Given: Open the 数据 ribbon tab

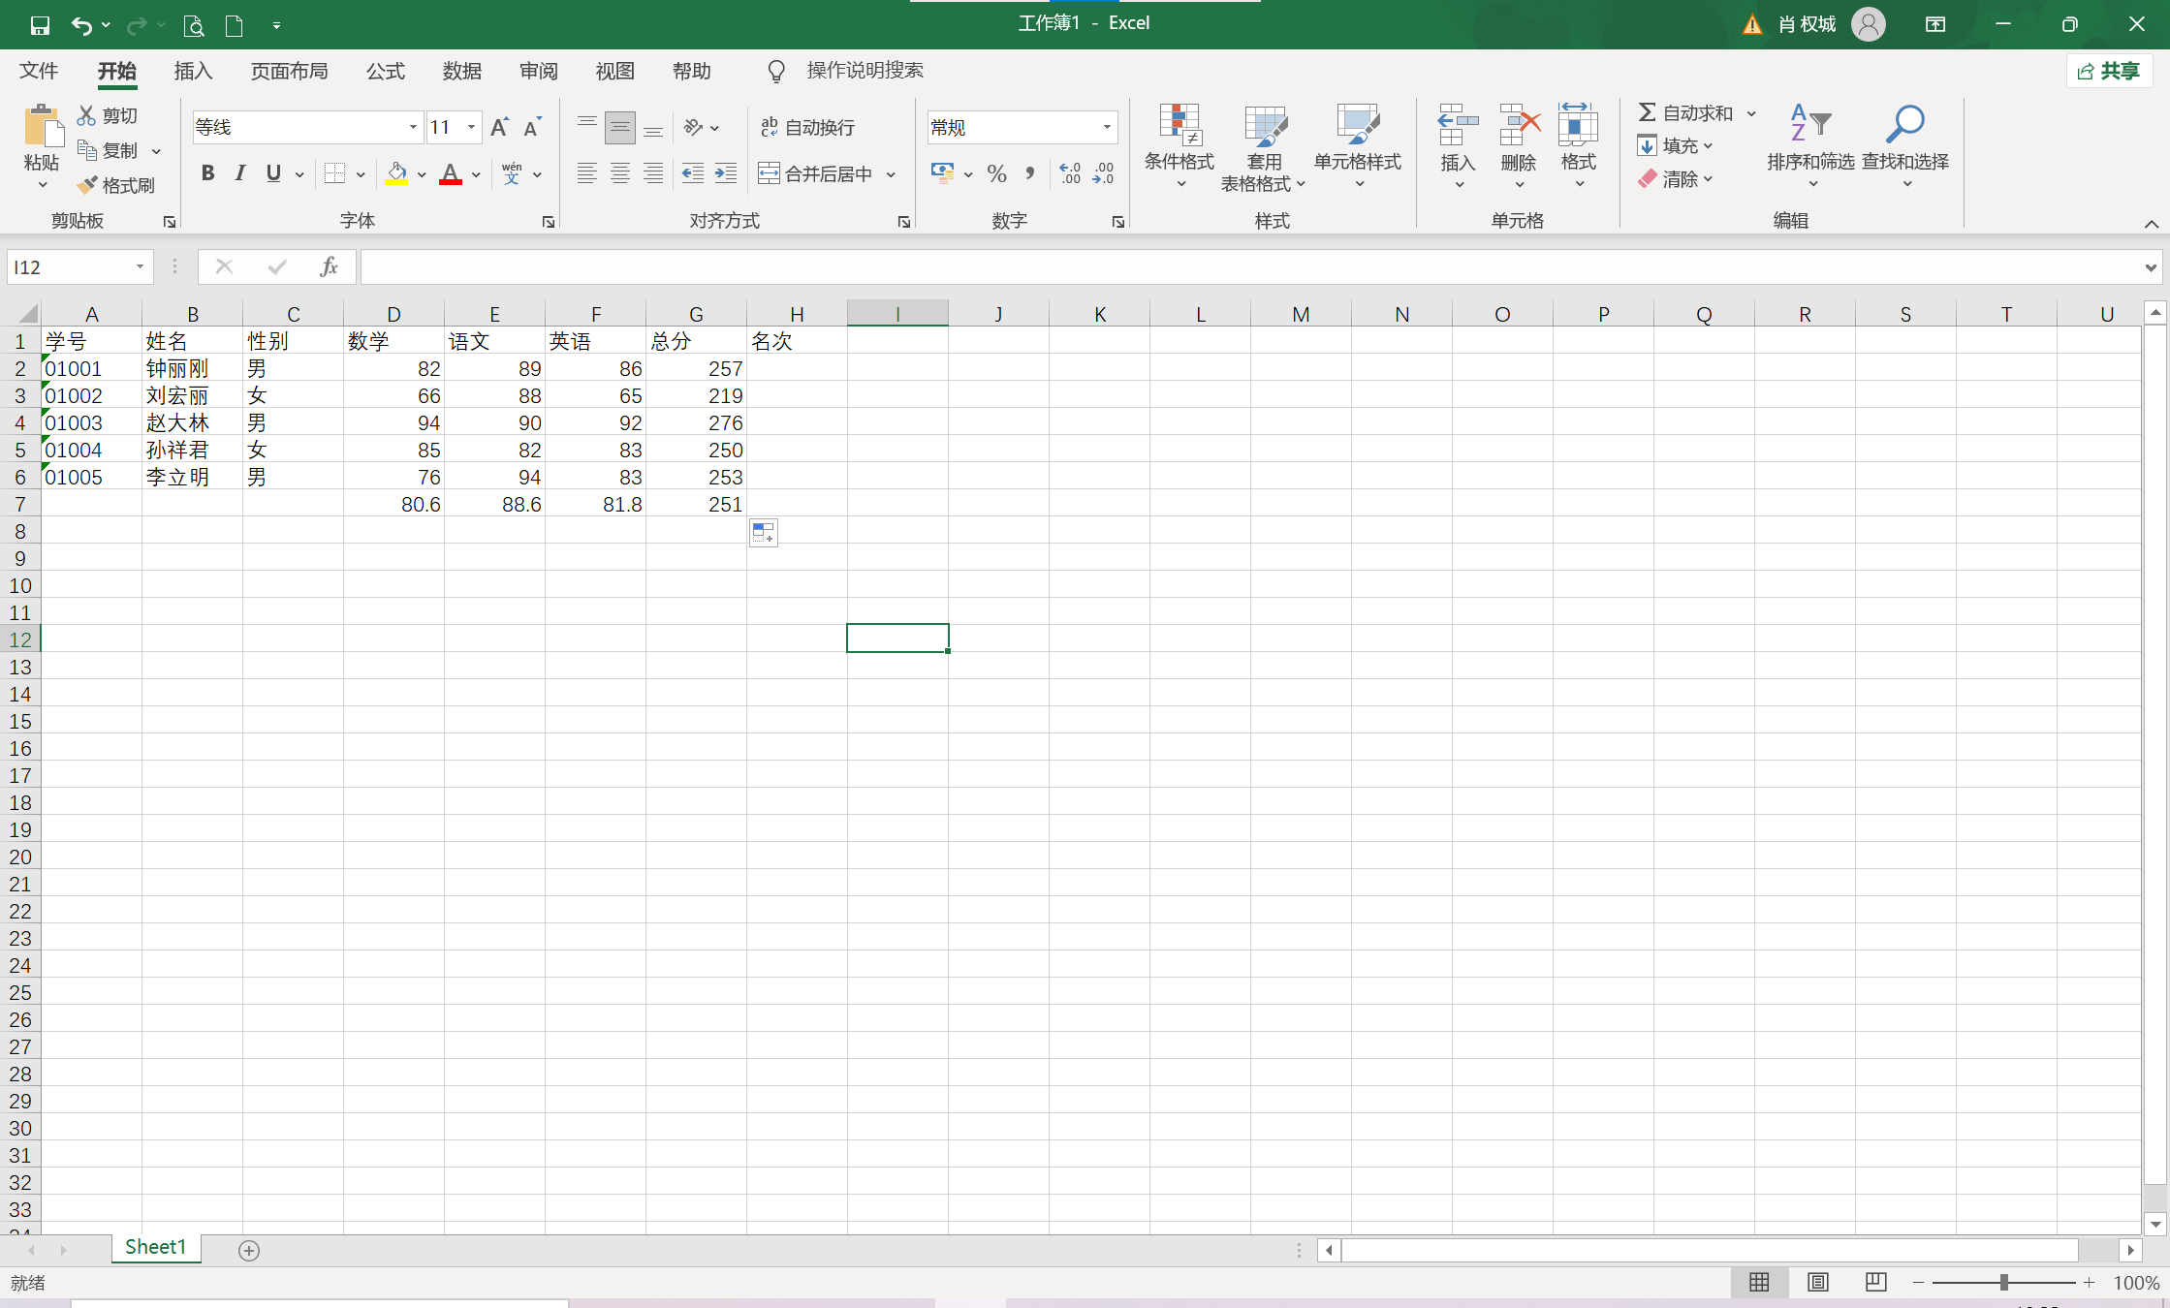Looking at the screenshot, I should pyautogui.click(x=461, y=71).
